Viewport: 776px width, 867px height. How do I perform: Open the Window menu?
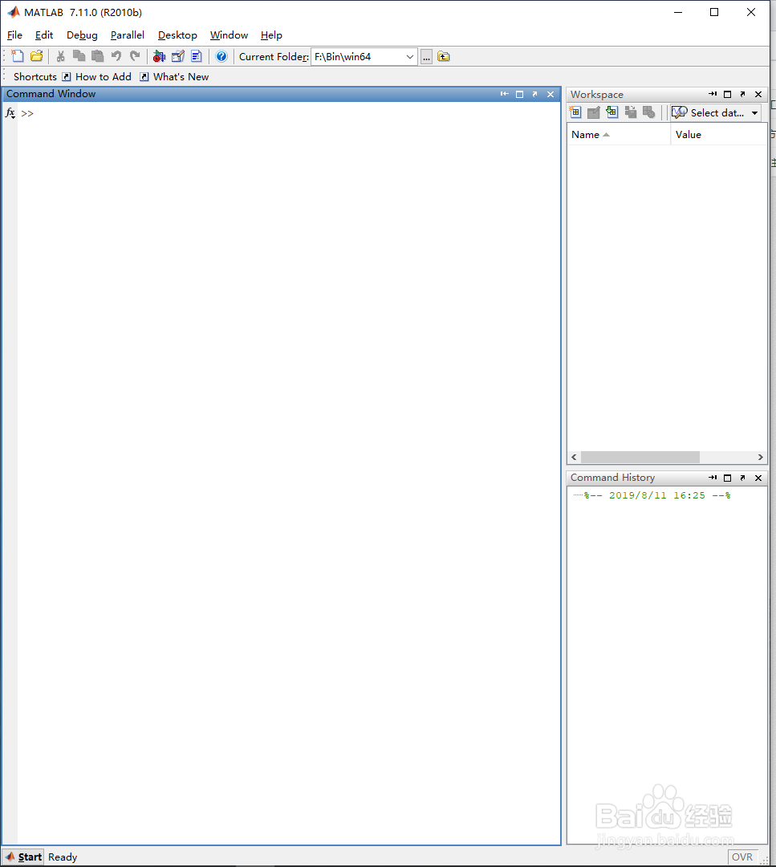point(229,35)
